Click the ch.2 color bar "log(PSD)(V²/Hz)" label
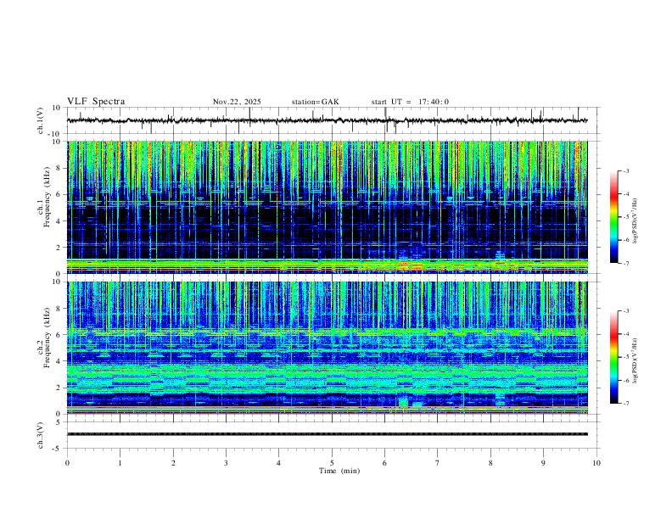Screen dimensions: 672x519 (635, 361)
